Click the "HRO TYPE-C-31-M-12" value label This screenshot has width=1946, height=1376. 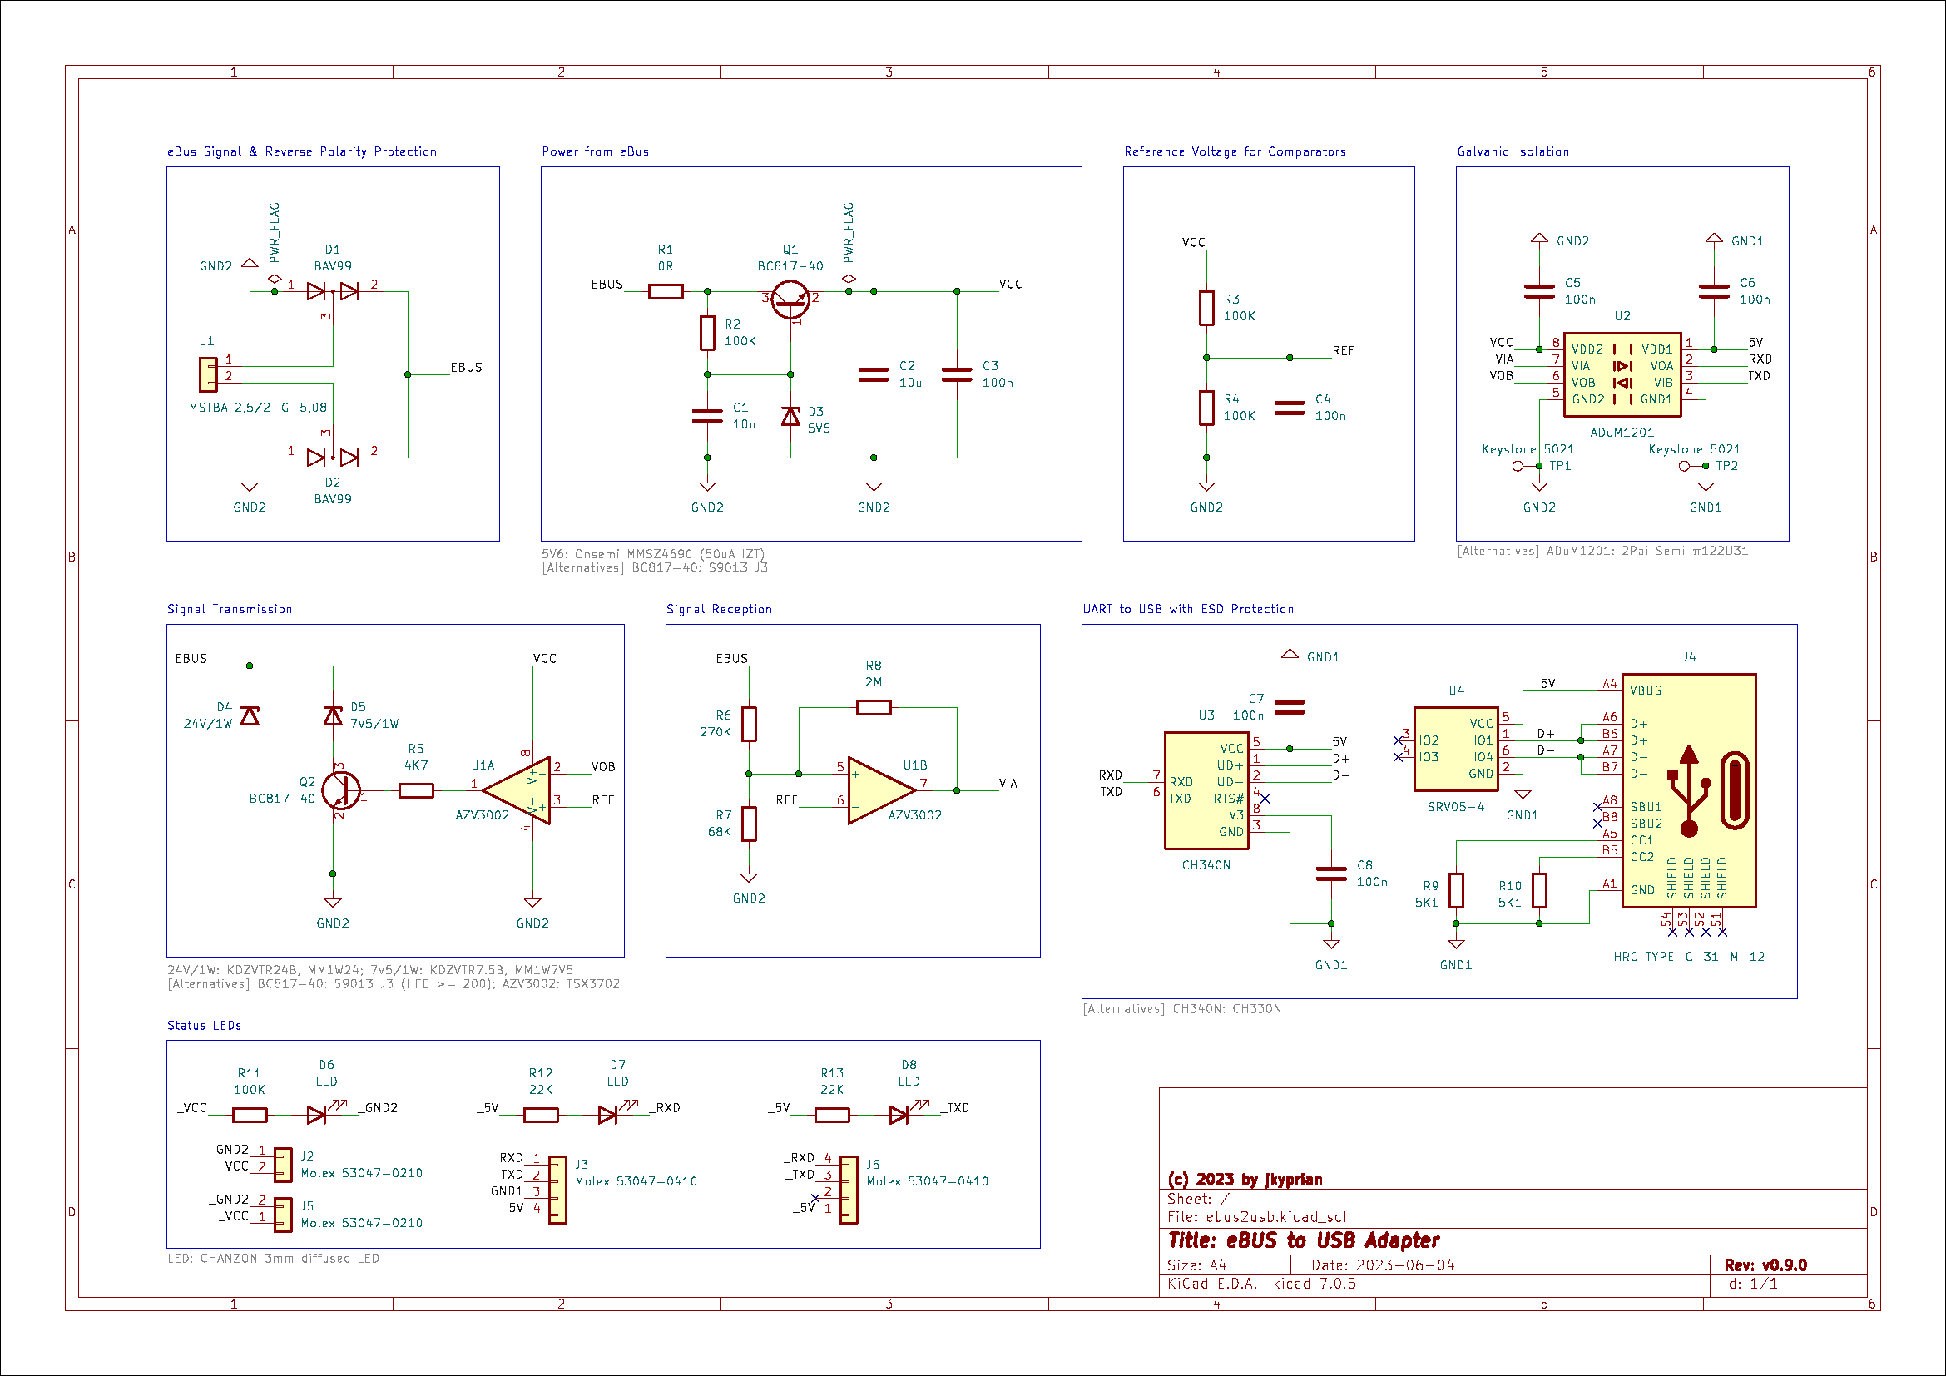coord(1688,957)
